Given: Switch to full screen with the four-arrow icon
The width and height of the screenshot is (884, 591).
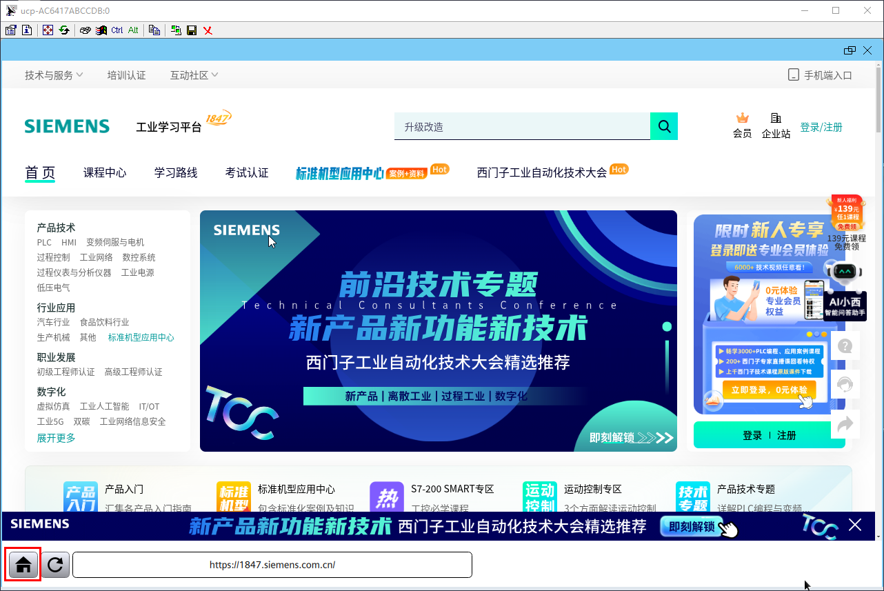Looking at the screenshot, I should click(x=48, y=30).
